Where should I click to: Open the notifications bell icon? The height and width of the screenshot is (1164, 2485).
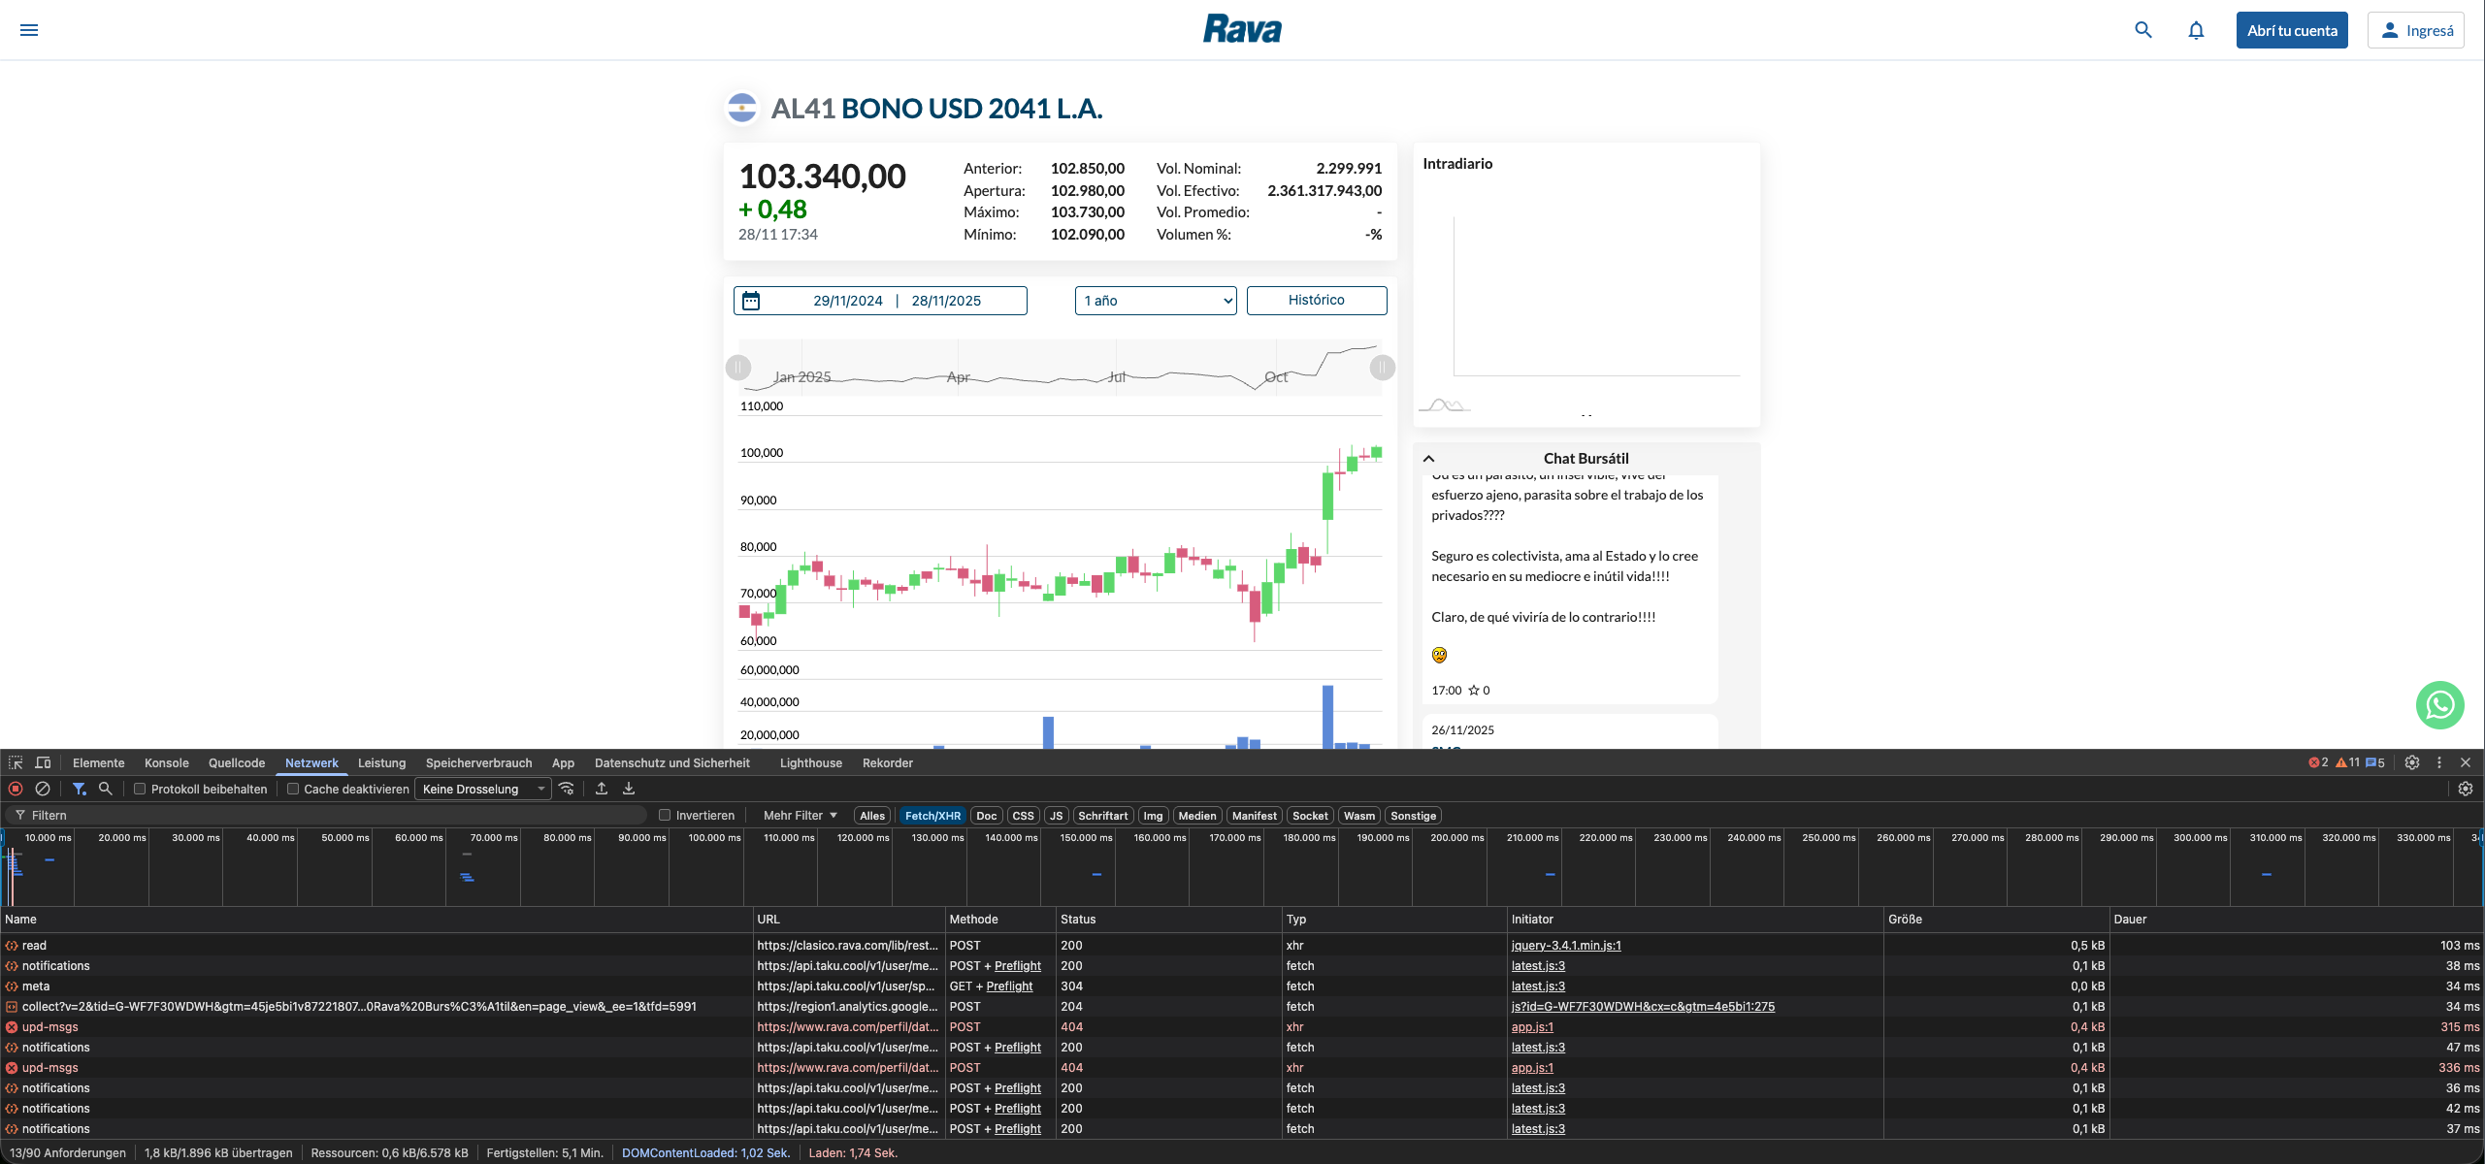tap(2196, 30)
